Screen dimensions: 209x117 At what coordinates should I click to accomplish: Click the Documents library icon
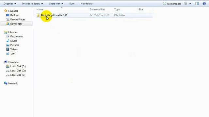pos(8,36)
